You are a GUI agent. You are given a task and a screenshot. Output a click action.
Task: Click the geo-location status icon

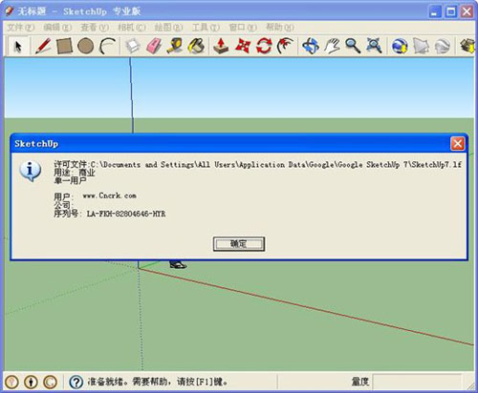(12, 382)
